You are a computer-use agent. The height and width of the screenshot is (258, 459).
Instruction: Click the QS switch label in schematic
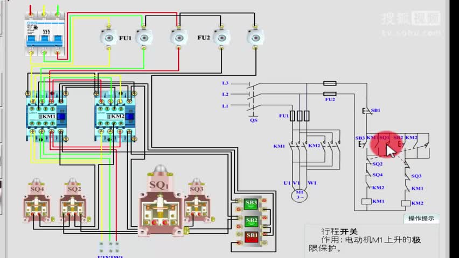click(254, 120)
